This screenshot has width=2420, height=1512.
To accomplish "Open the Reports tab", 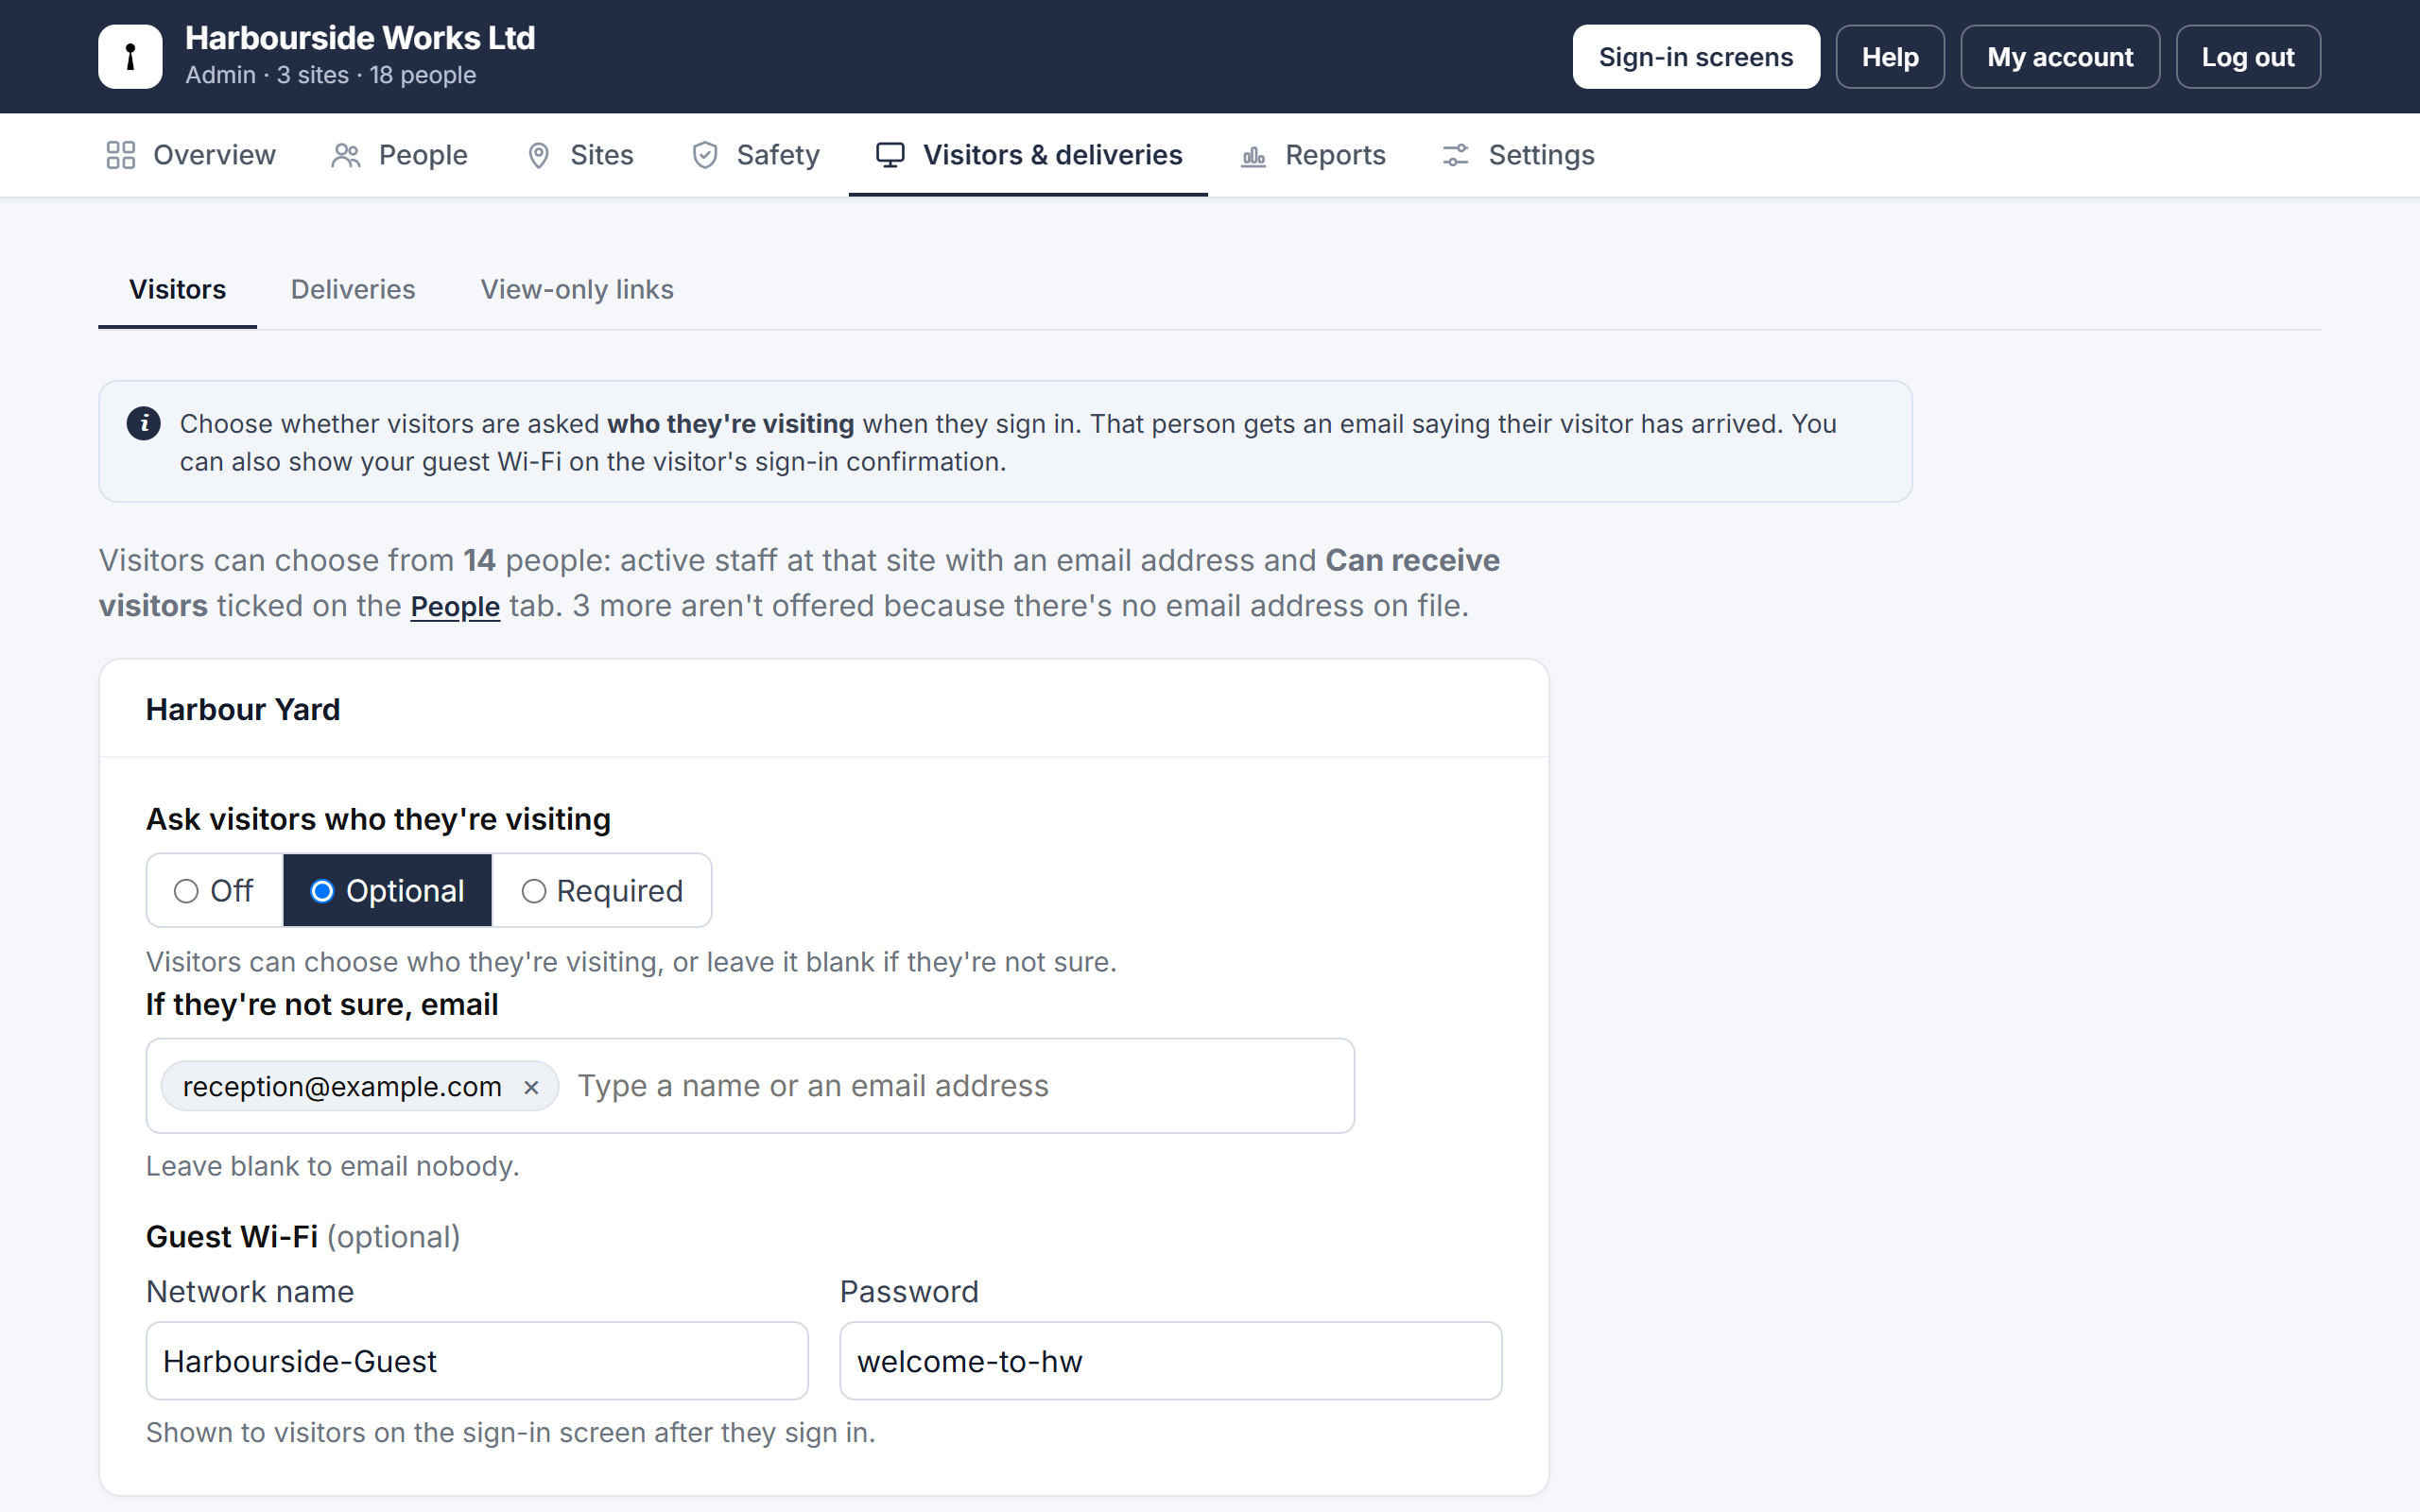I will click(x=1313, y=155).
